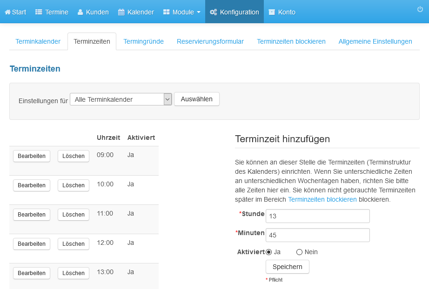Click Löschen for the 11:00 time
Image resolution: width=429 pixels, height=289 pixels.
click(74, 215)
